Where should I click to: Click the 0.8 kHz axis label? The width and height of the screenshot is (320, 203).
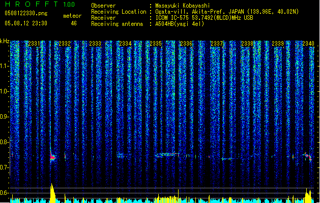coord(5,142)
